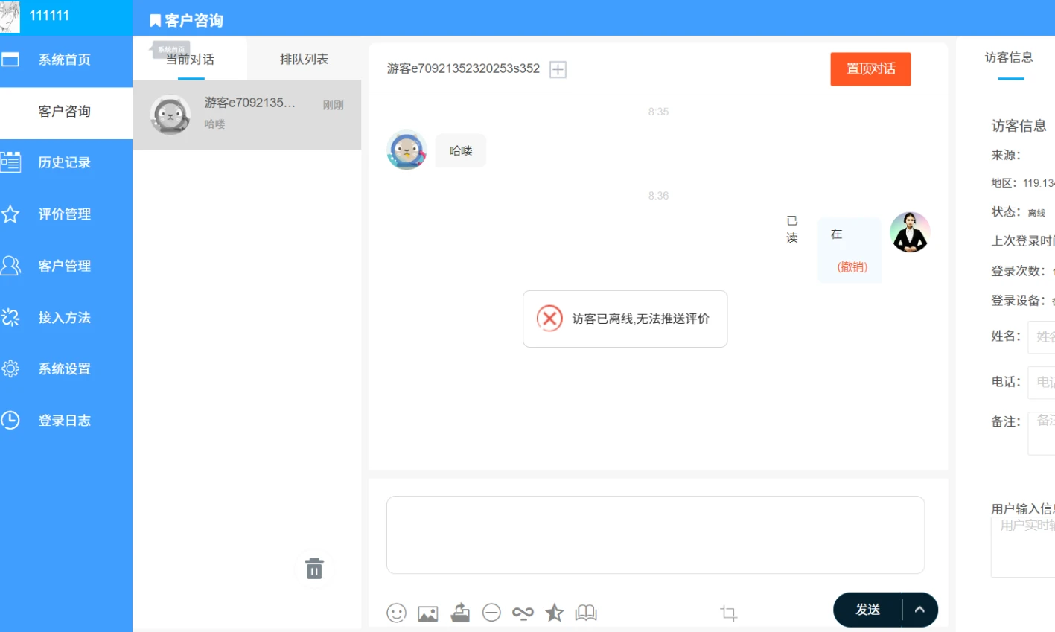Click the visitor avatar in chat message
Screen dimensions: 1055x632
click(407, 150)
